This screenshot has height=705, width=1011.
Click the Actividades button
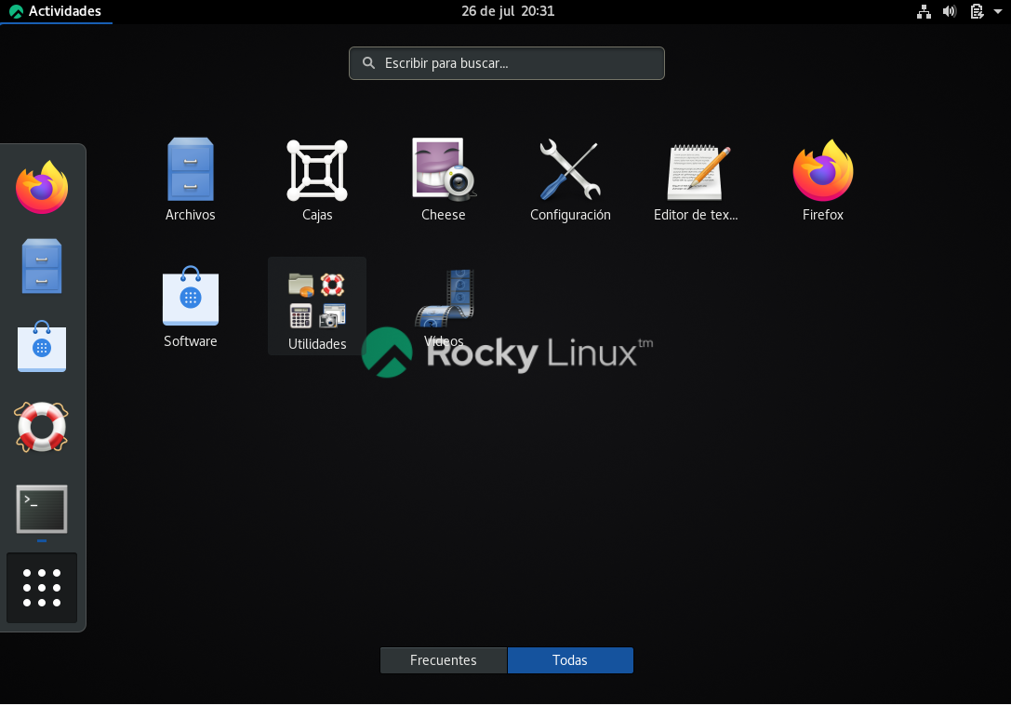56,11
